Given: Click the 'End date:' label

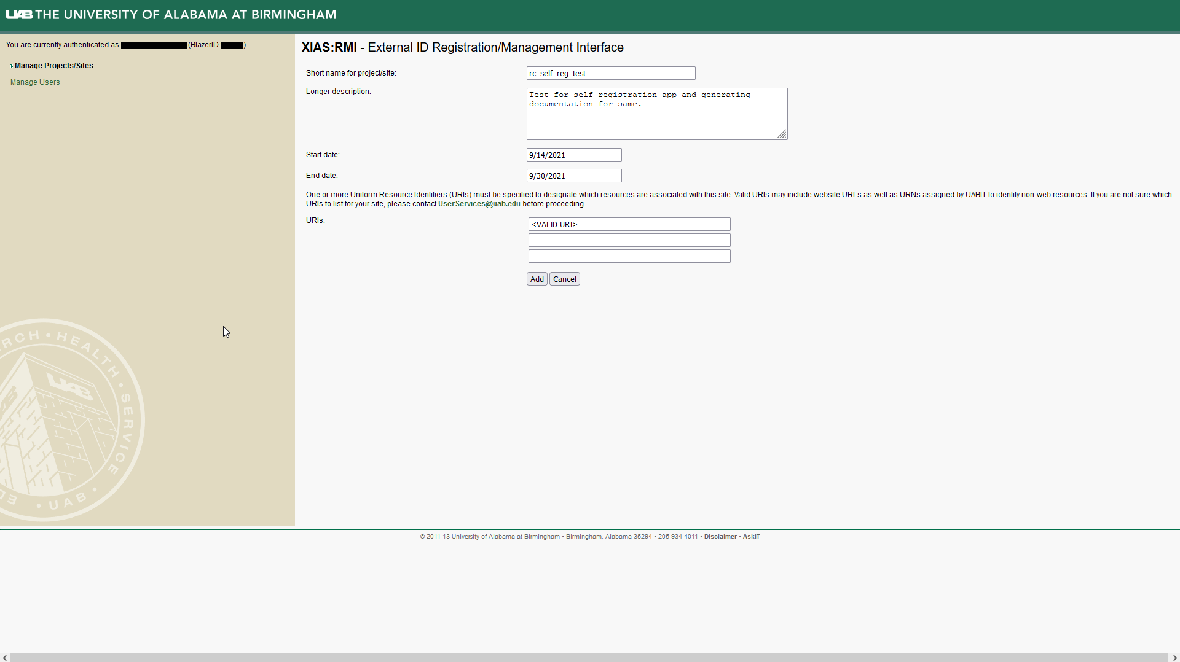Looking at the screenshot, I should (322, 176).
